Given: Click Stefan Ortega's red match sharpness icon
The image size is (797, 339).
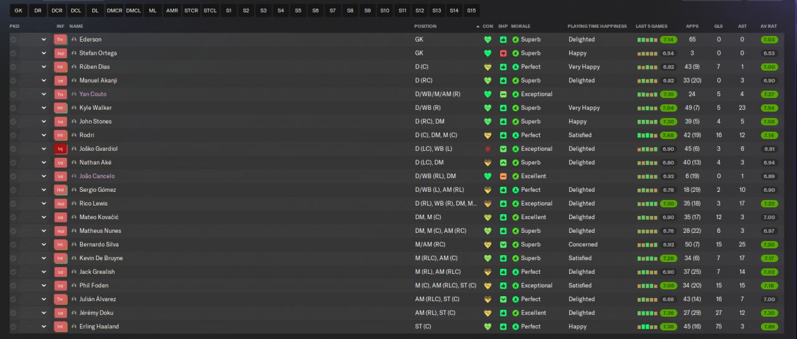Looking at the screenshot, I should (x=503, y=53).
